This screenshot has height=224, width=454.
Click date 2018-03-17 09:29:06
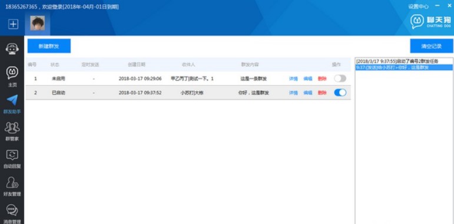pos(140,79)
